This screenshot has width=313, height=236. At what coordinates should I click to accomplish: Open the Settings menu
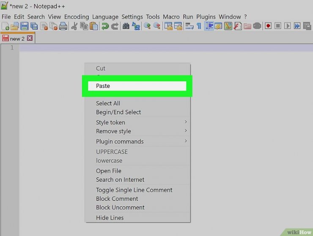click(x=132, y=17)
